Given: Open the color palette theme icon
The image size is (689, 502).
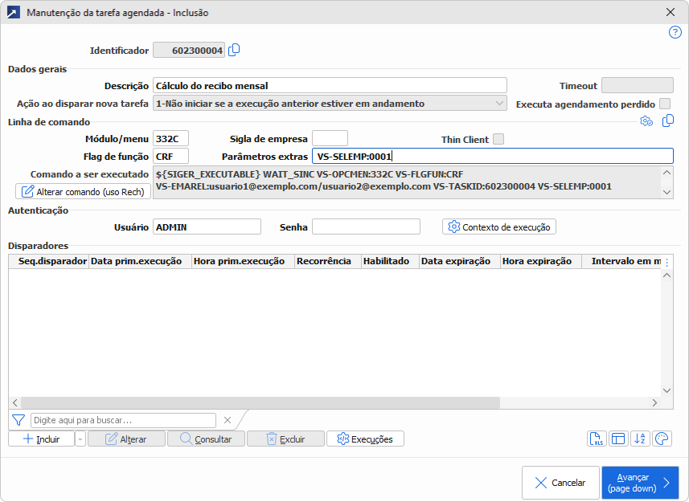Looking at the screenshot, I should (662, 439).
